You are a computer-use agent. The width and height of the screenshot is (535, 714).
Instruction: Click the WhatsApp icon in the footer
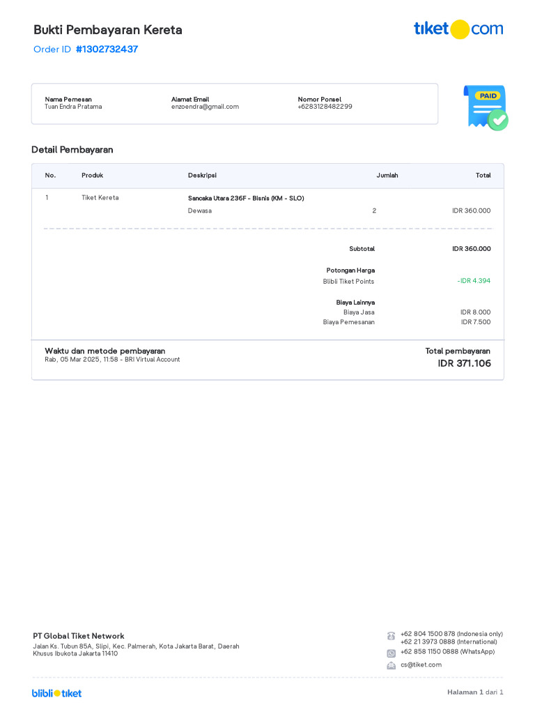(x=391, y=653)
